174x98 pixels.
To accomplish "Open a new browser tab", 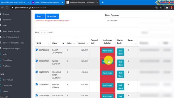I will pyautogui.click(x=102, y=2).
